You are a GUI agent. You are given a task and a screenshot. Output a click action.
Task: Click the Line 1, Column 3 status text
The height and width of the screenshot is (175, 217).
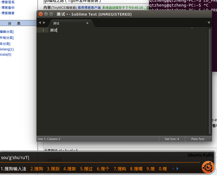[49, 139]
